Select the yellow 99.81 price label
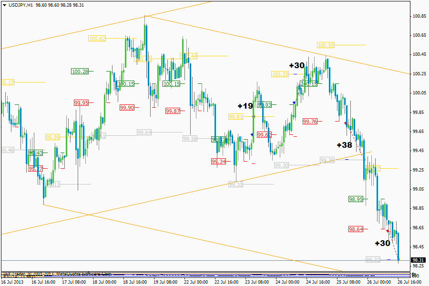The width and height of the screenshot is (429, 286). 235,117
